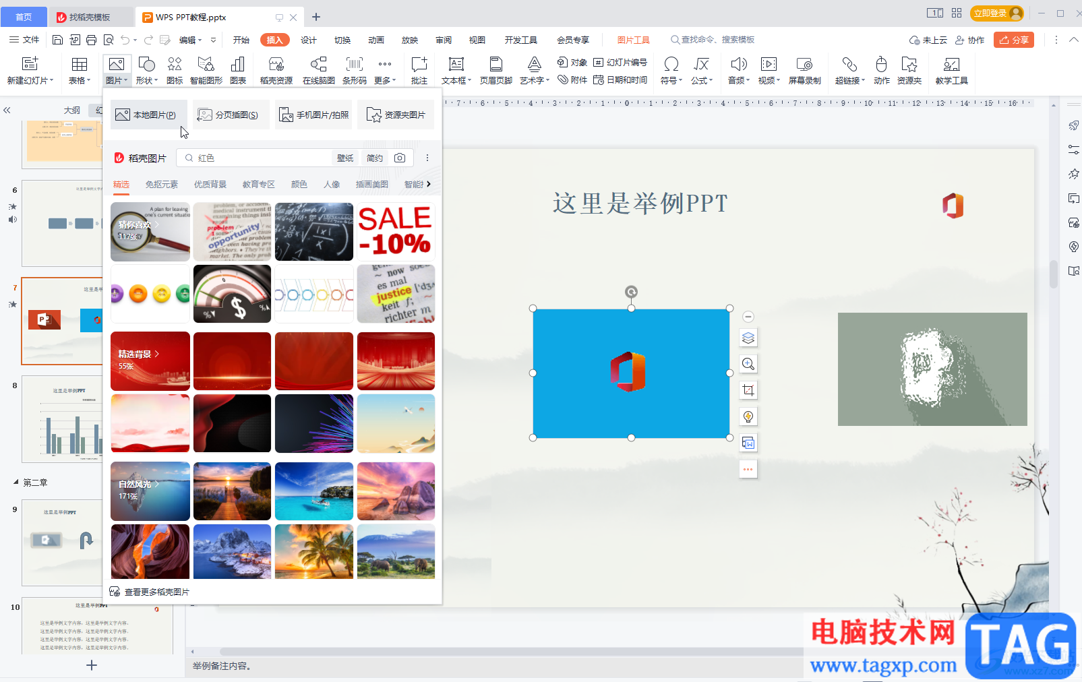Choose 本地图片 local picture button
The height and width of the screenshot is (682, 1082).
click(x=148, y=115)
